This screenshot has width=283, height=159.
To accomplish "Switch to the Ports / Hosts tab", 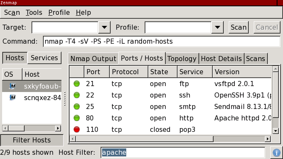I will (142, 58).
